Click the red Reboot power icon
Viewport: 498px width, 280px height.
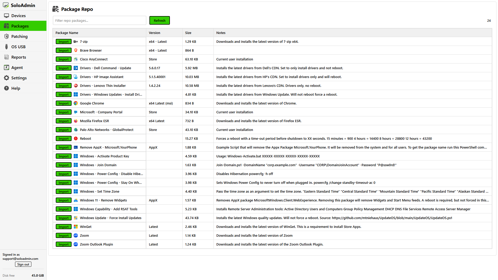[76, 138]
